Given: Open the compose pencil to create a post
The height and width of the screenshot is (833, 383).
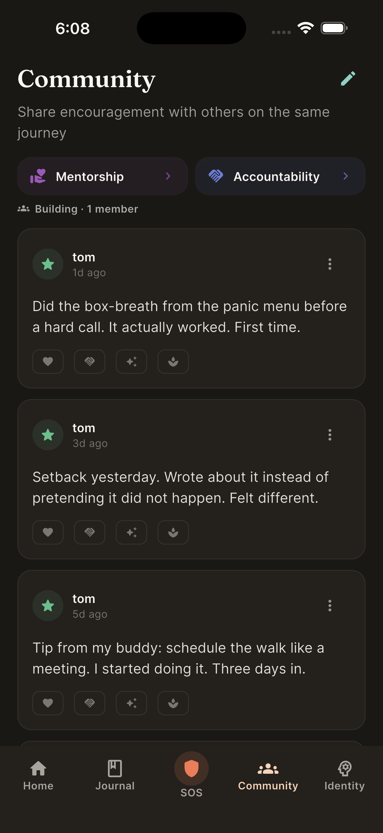Looking at the screenshot, I should (348, 79).
